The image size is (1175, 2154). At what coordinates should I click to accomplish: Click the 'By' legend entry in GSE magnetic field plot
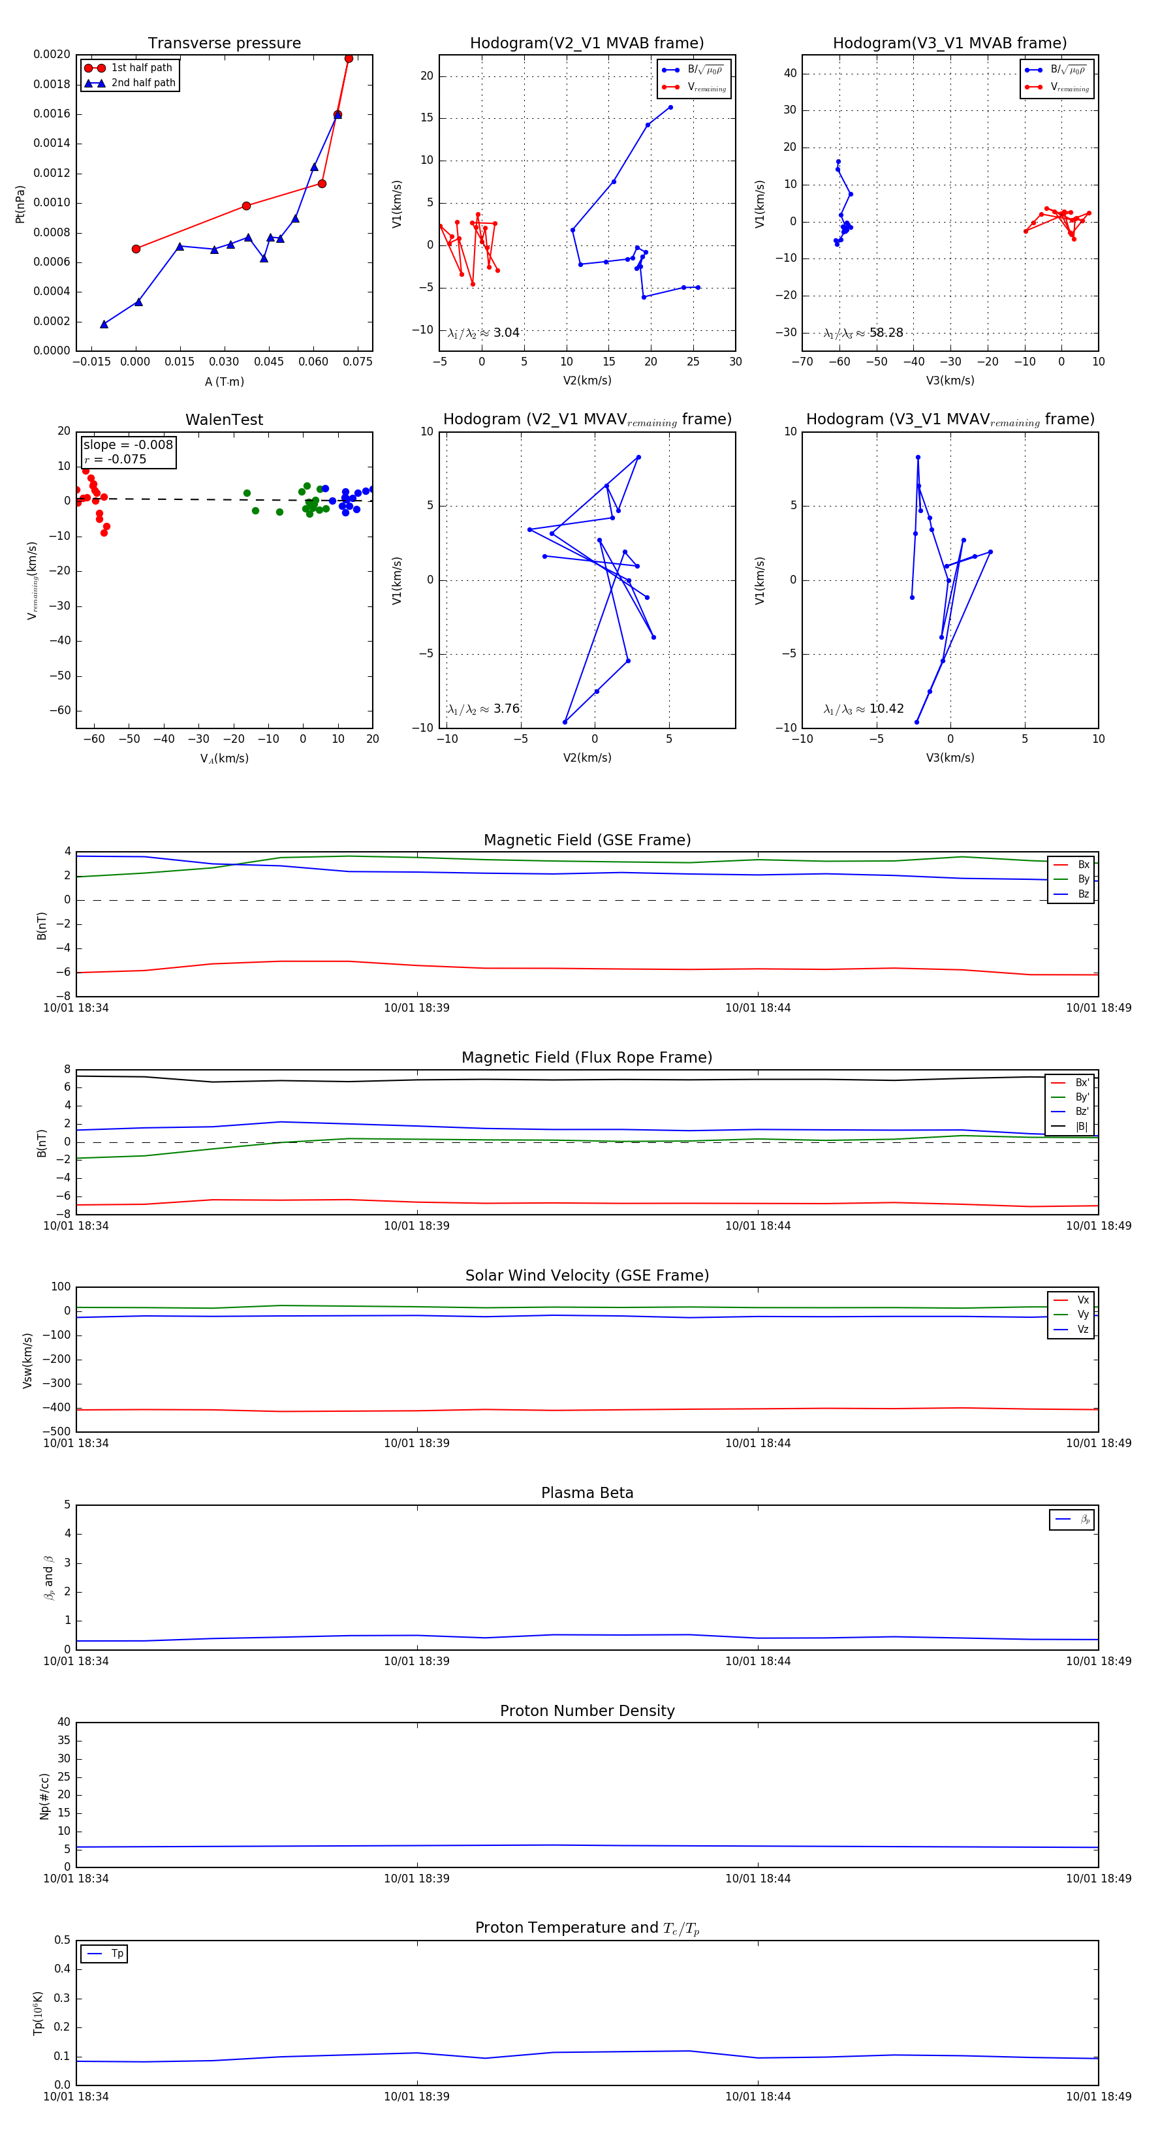[1071, 879]
